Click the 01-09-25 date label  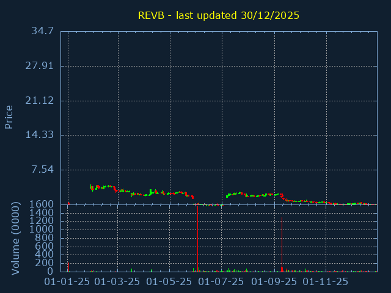tap(274, 282)
